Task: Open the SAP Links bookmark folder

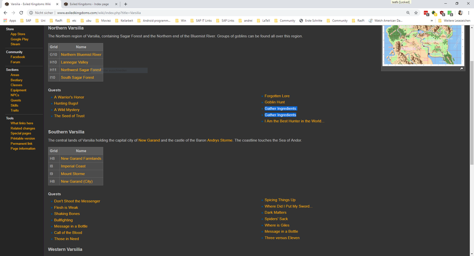Action: point(224,21)
